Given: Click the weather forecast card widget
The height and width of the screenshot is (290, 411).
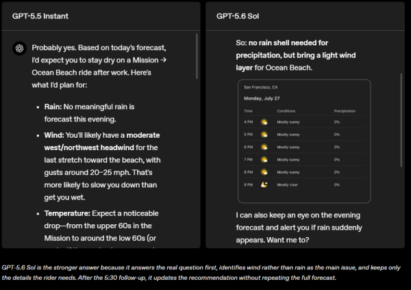Looking at the screenshot, I should (304, 141).
